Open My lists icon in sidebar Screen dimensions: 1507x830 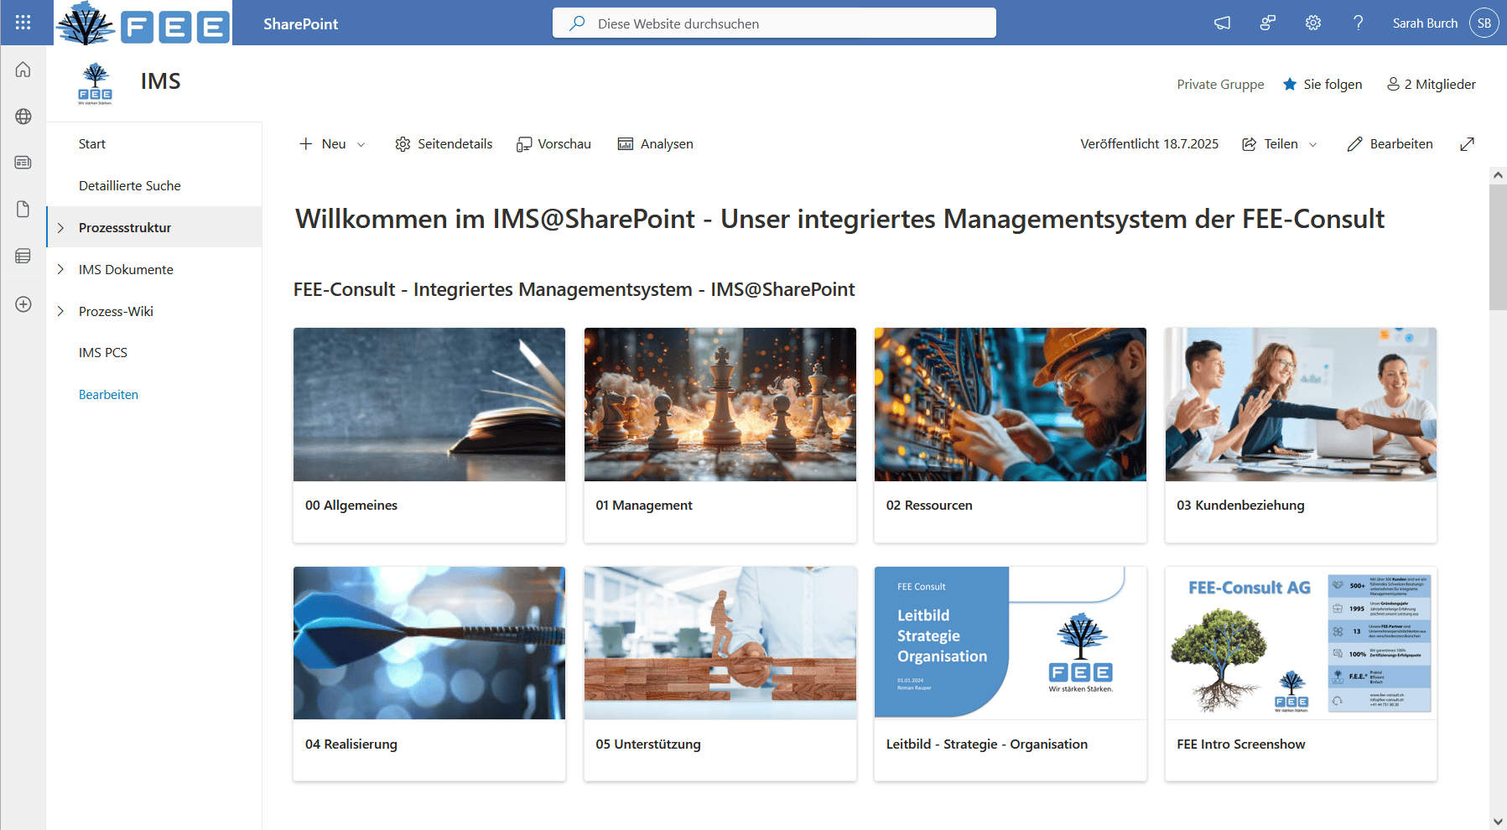click(x=23, y=256)
